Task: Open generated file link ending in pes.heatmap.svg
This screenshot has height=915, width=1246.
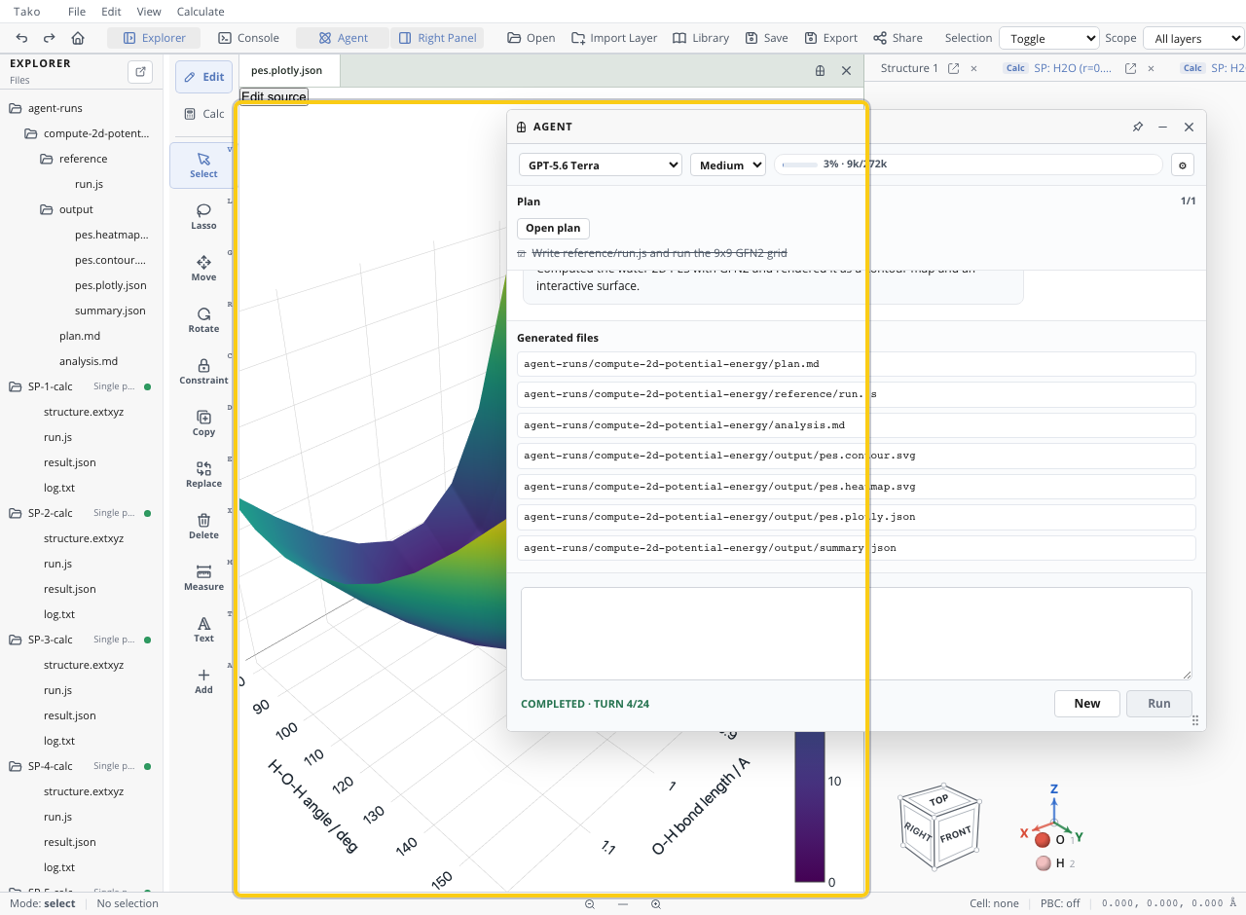Action: 856,486
